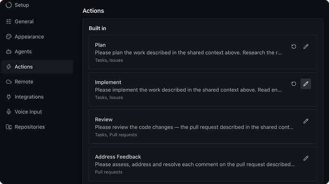
Task: Click the Remote cloud icon
Action: point(9,82)
